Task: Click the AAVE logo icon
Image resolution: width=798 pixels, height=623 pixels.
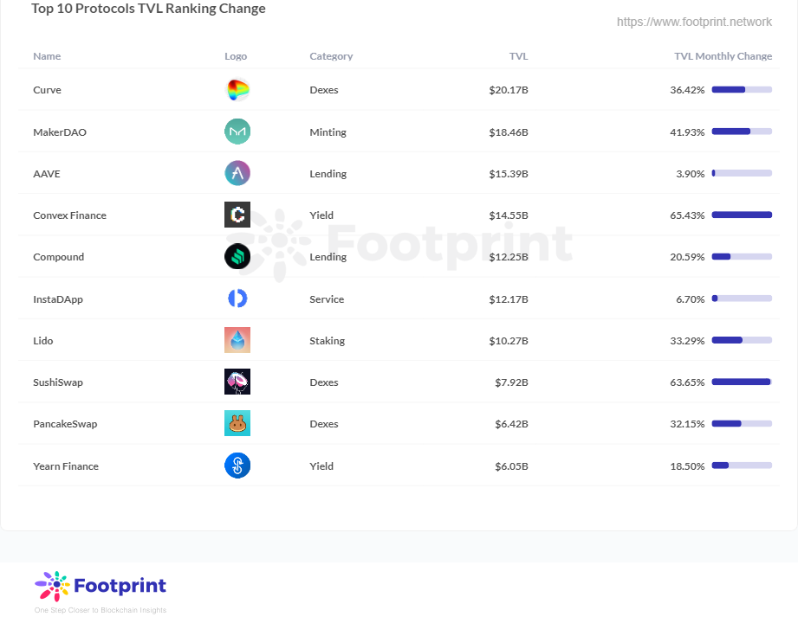Action: 237,173
